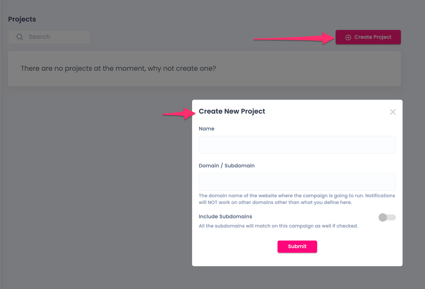Click into the Name input field
The image size is (425, 289).
[x=297, y=145]
